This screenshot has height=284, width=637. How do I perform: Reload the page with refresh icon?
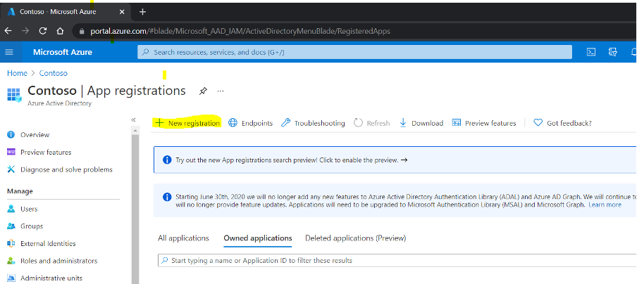tap(43, 31)
